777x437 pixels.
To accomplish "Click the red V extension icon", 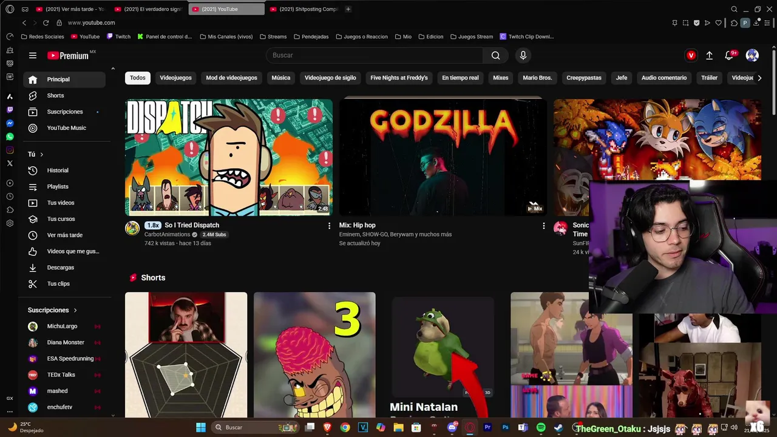I will [x=691, y=55].
